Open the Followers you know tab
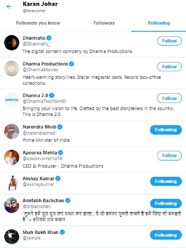The height and width of the screenshot is (248, 186). 38,23
